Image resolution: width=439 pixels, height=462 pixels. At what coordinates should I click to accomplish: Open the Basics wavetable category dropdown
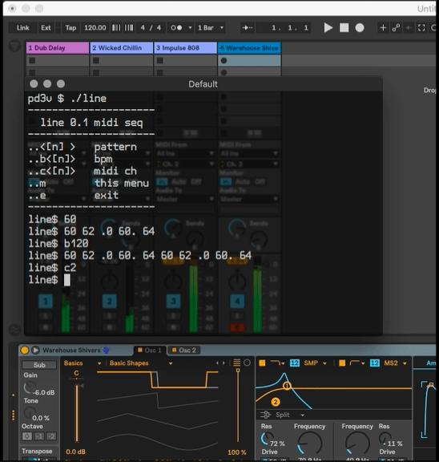point(83,363)
